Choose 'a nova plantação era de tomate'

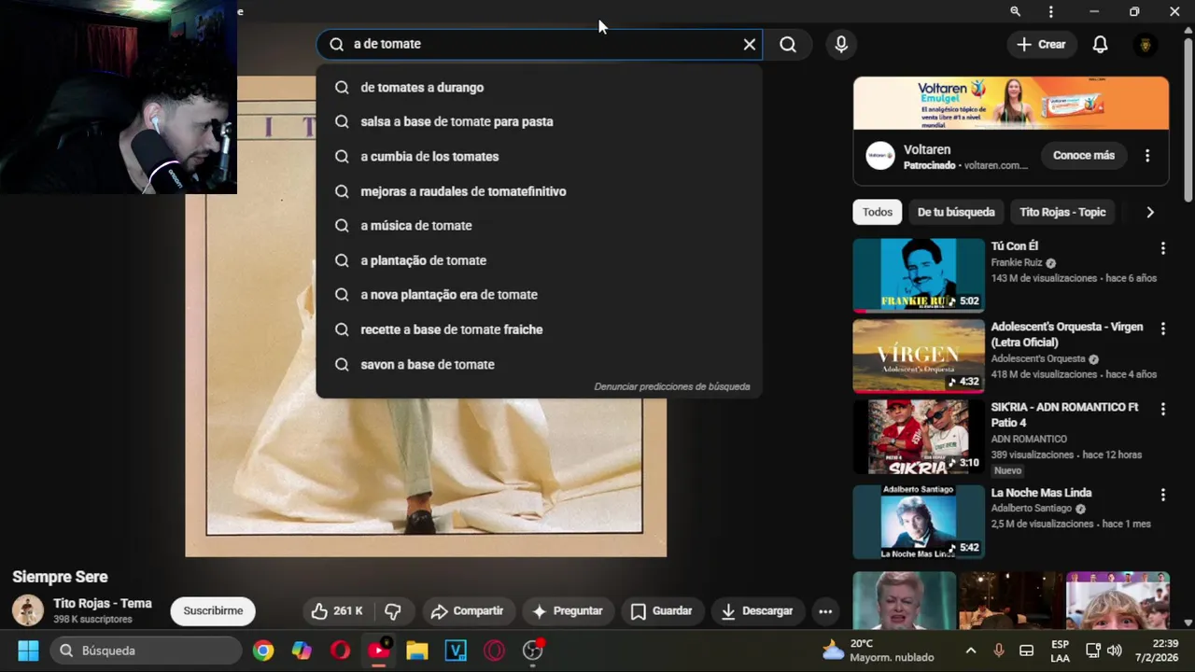click(539, 294)
